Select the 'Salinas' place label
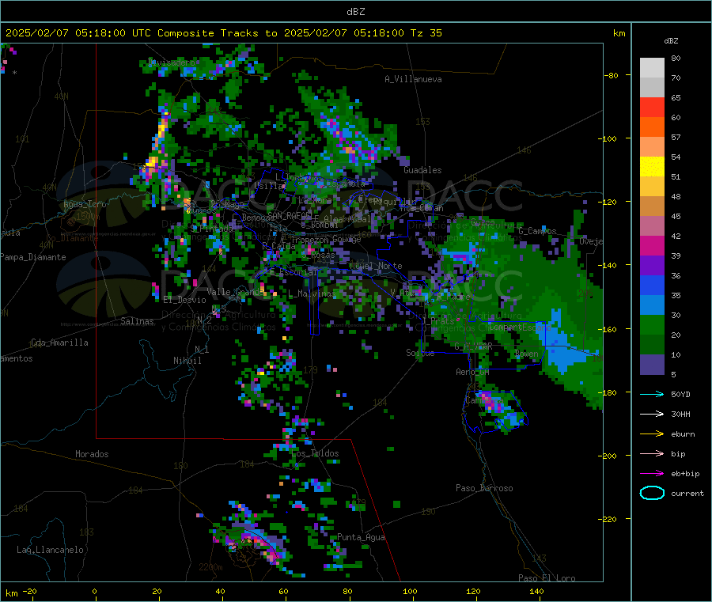This screenshot has height=602, width=712. pyautogui.click(x=137, y=321)
